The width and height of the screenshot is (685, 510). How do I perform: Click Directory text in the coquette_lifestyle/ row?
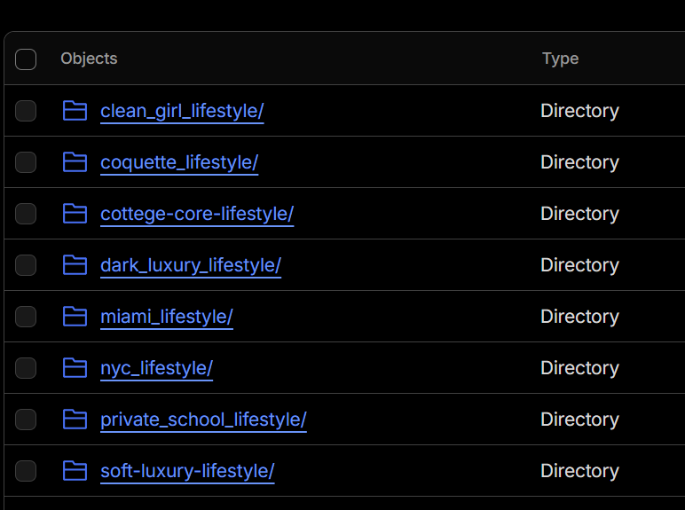[x=579, y=162]
